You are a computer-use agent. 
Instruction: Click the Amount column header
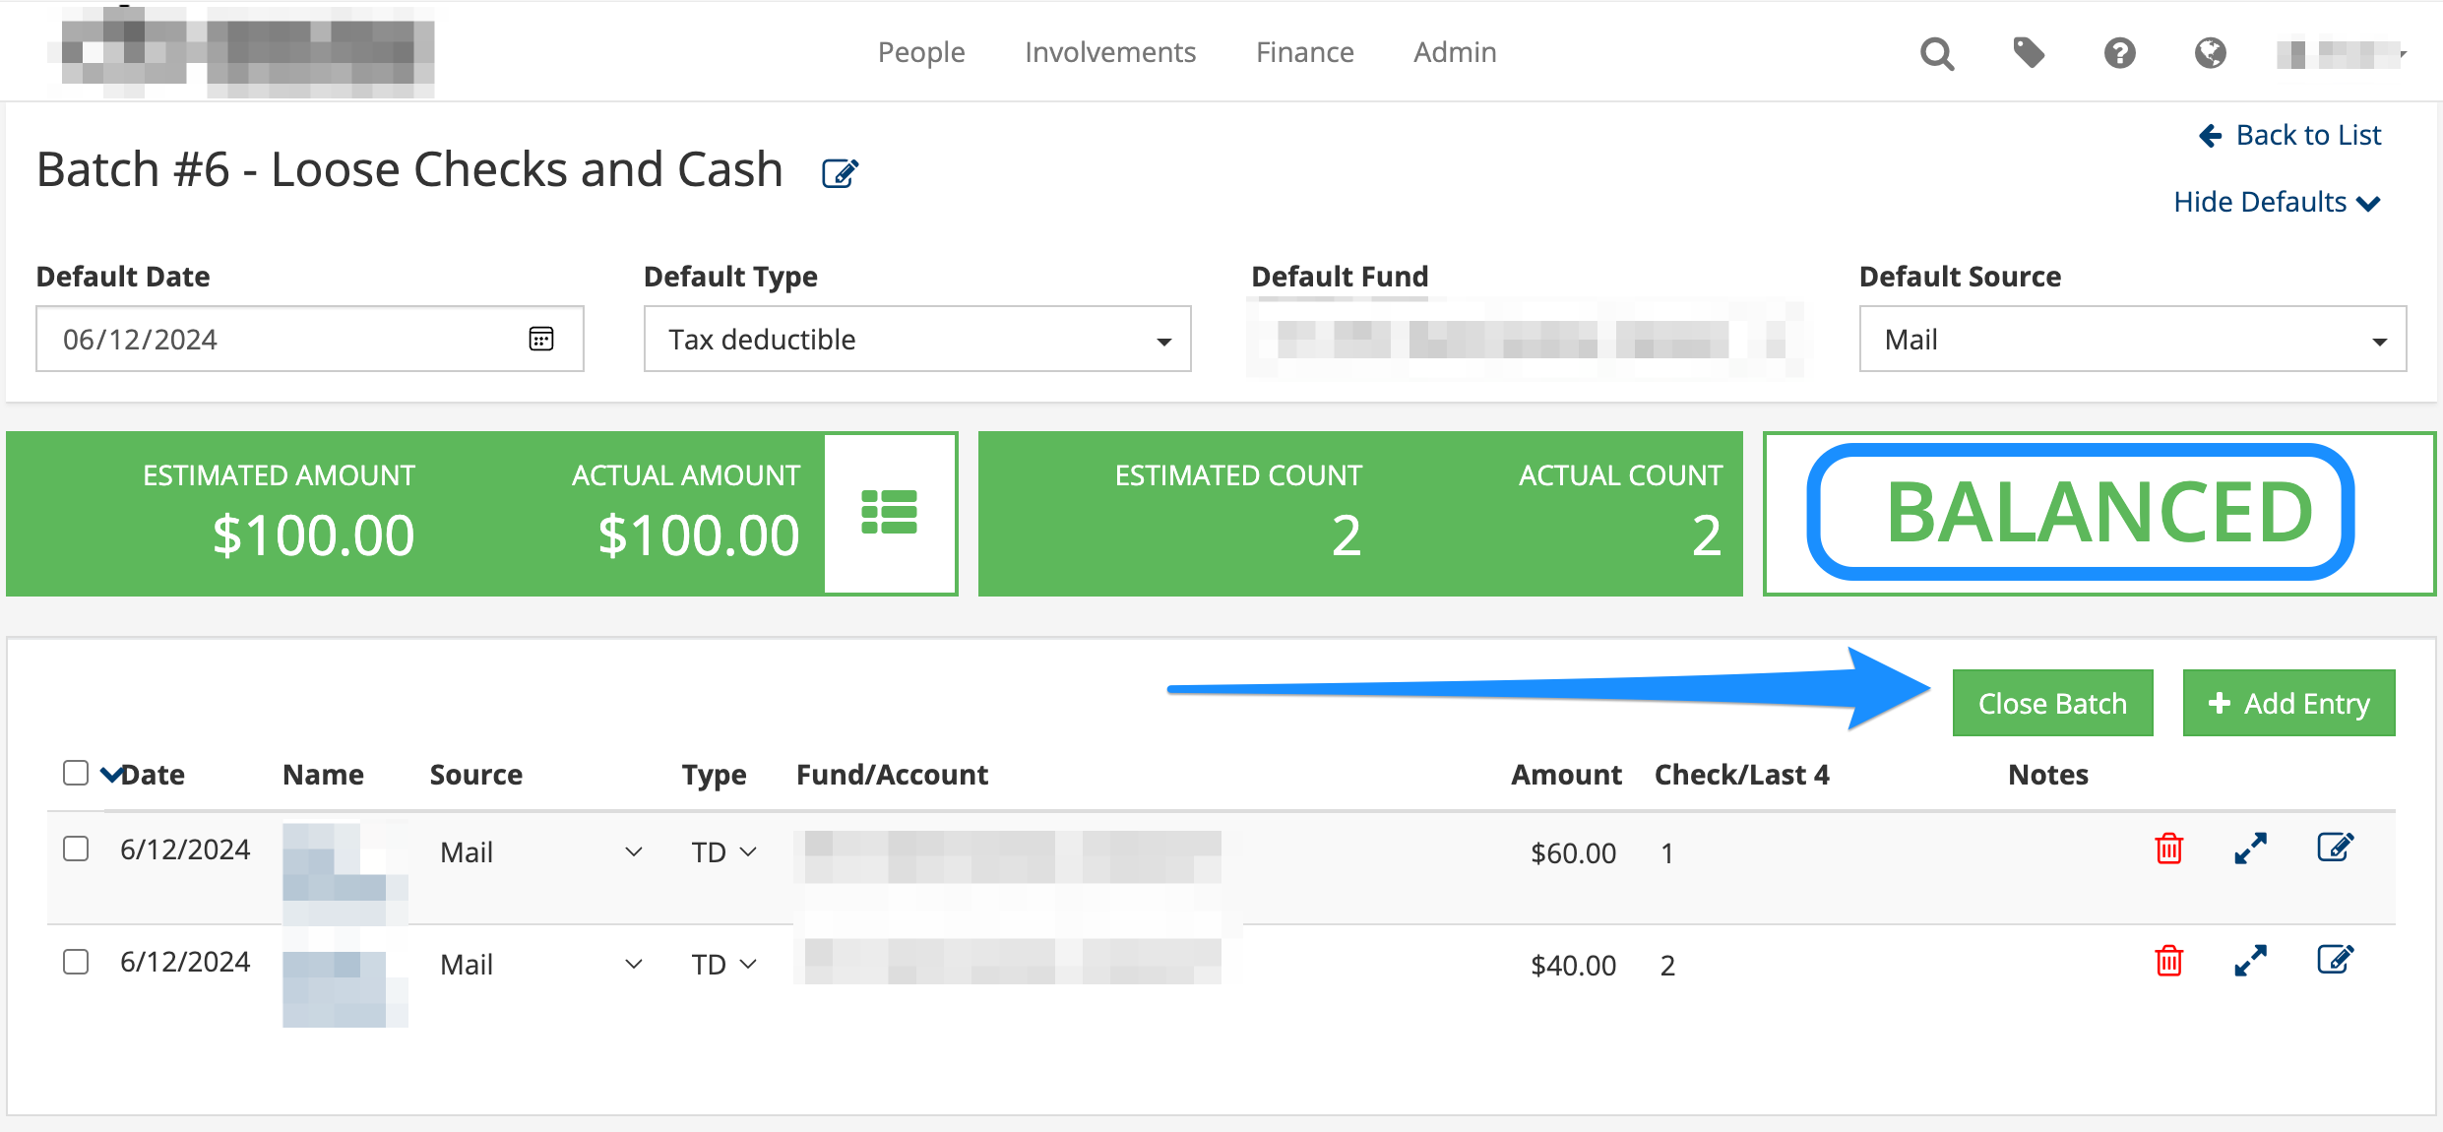(x=1566, y=775)
